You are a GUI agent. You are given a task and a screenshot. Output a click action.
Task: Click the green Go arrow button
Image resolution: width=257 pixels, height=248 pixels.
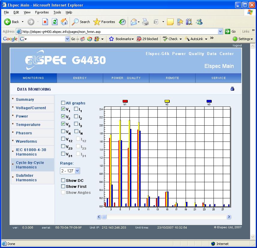click(228, 31)
